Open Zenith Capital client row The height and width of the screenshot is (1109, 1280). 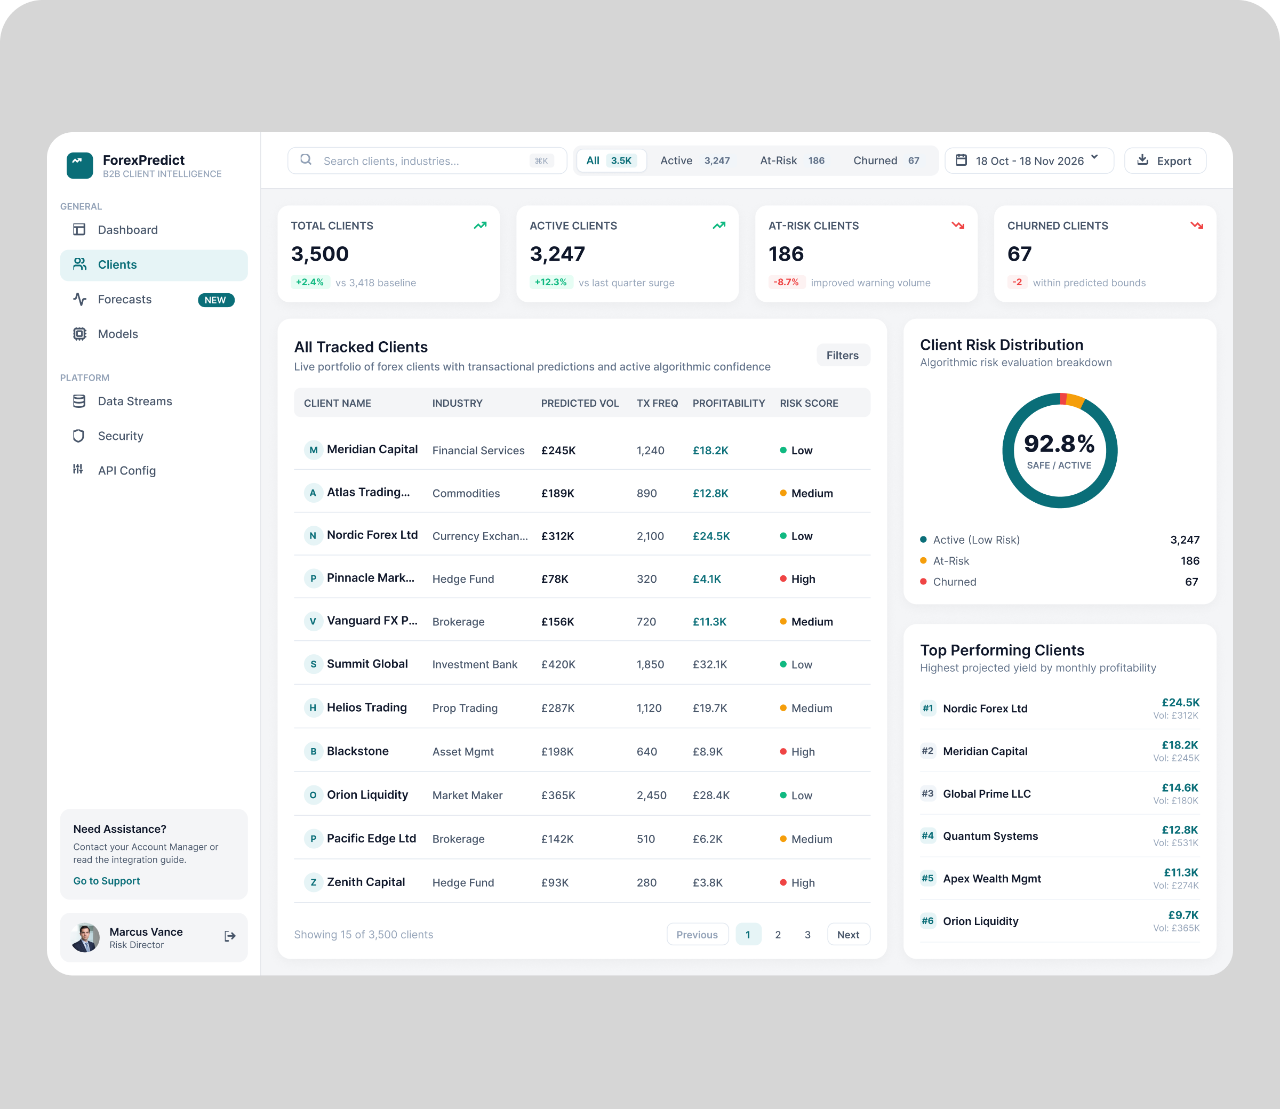click(x=582, y=882)
